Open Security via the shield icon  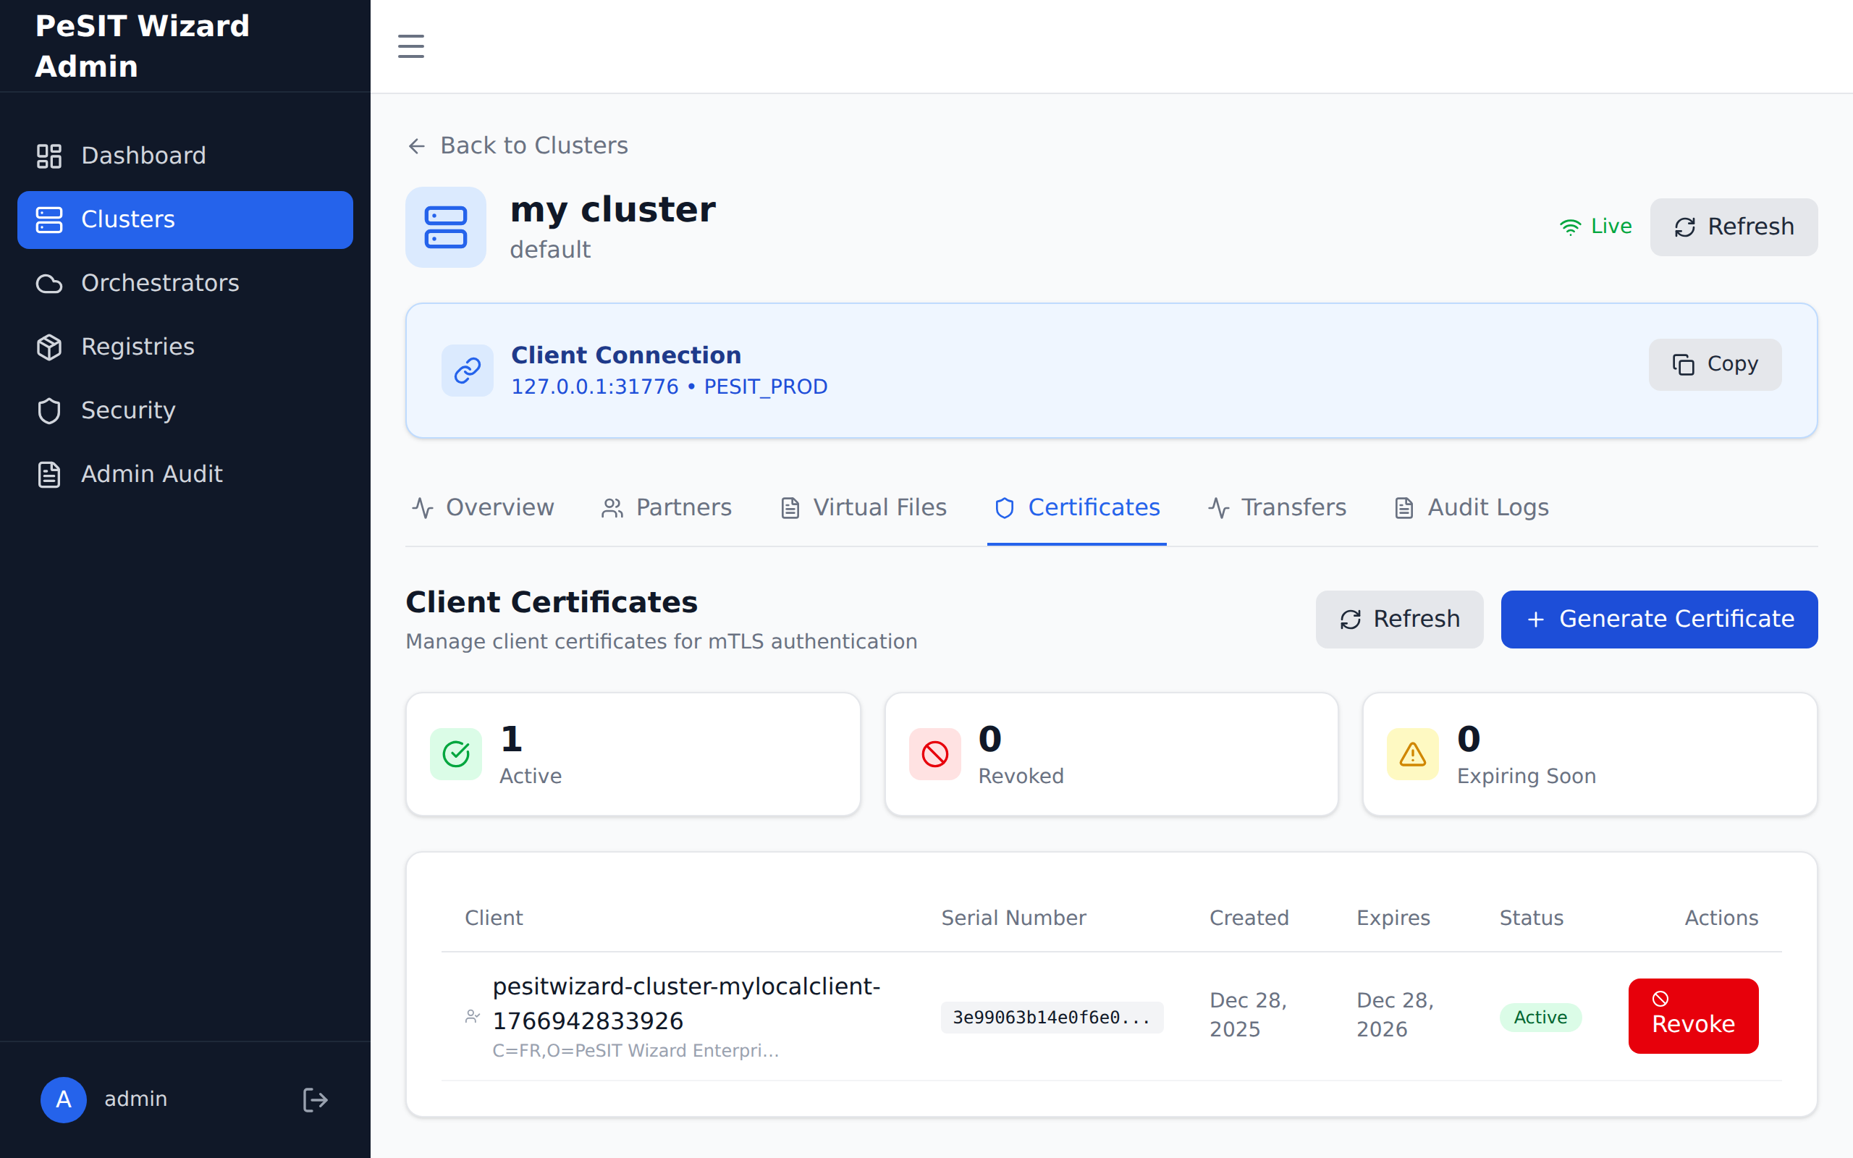(49, 410)
